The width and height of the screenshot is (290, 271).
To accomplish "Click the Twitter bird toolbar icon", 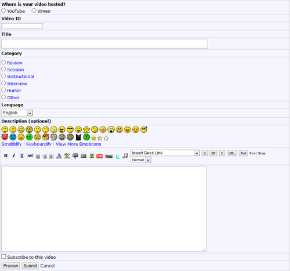I will click(118, 156).
